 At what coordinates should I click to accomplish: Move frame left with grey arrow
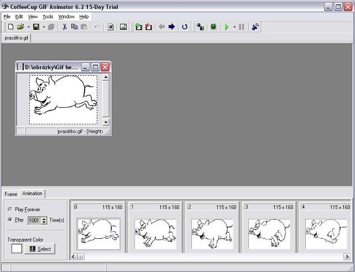coord(161,27)
